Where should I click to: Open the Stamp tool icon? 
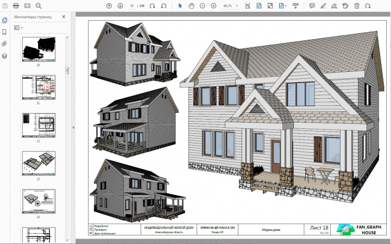[345, 6]
